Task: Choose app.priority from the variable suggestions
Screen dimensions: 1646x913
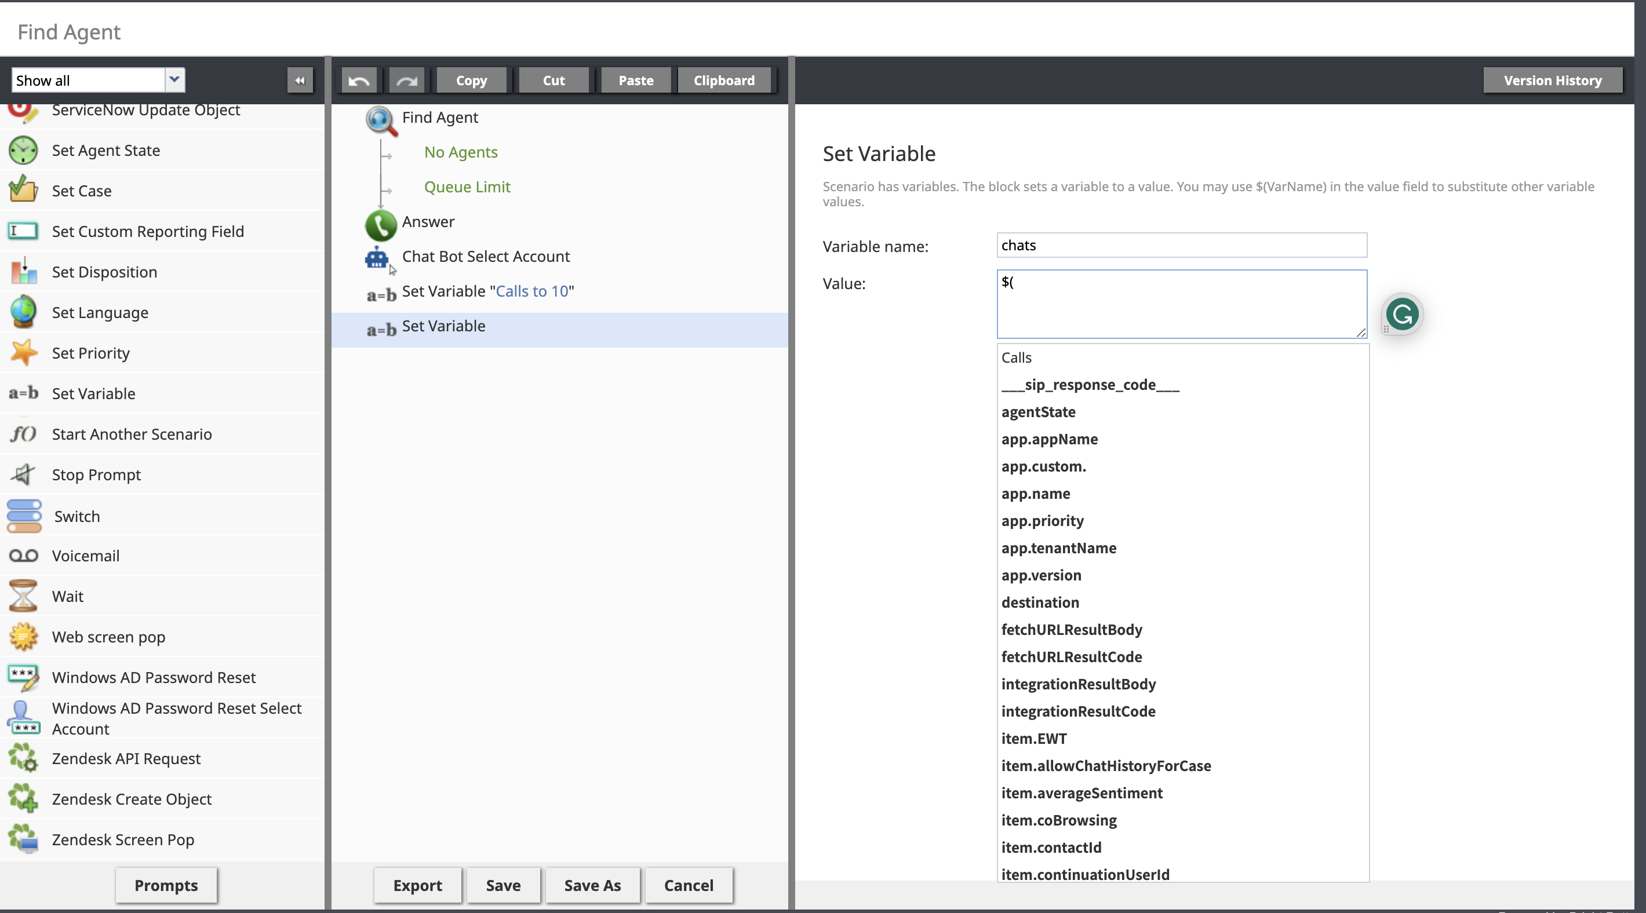Action: [1042, 521]
